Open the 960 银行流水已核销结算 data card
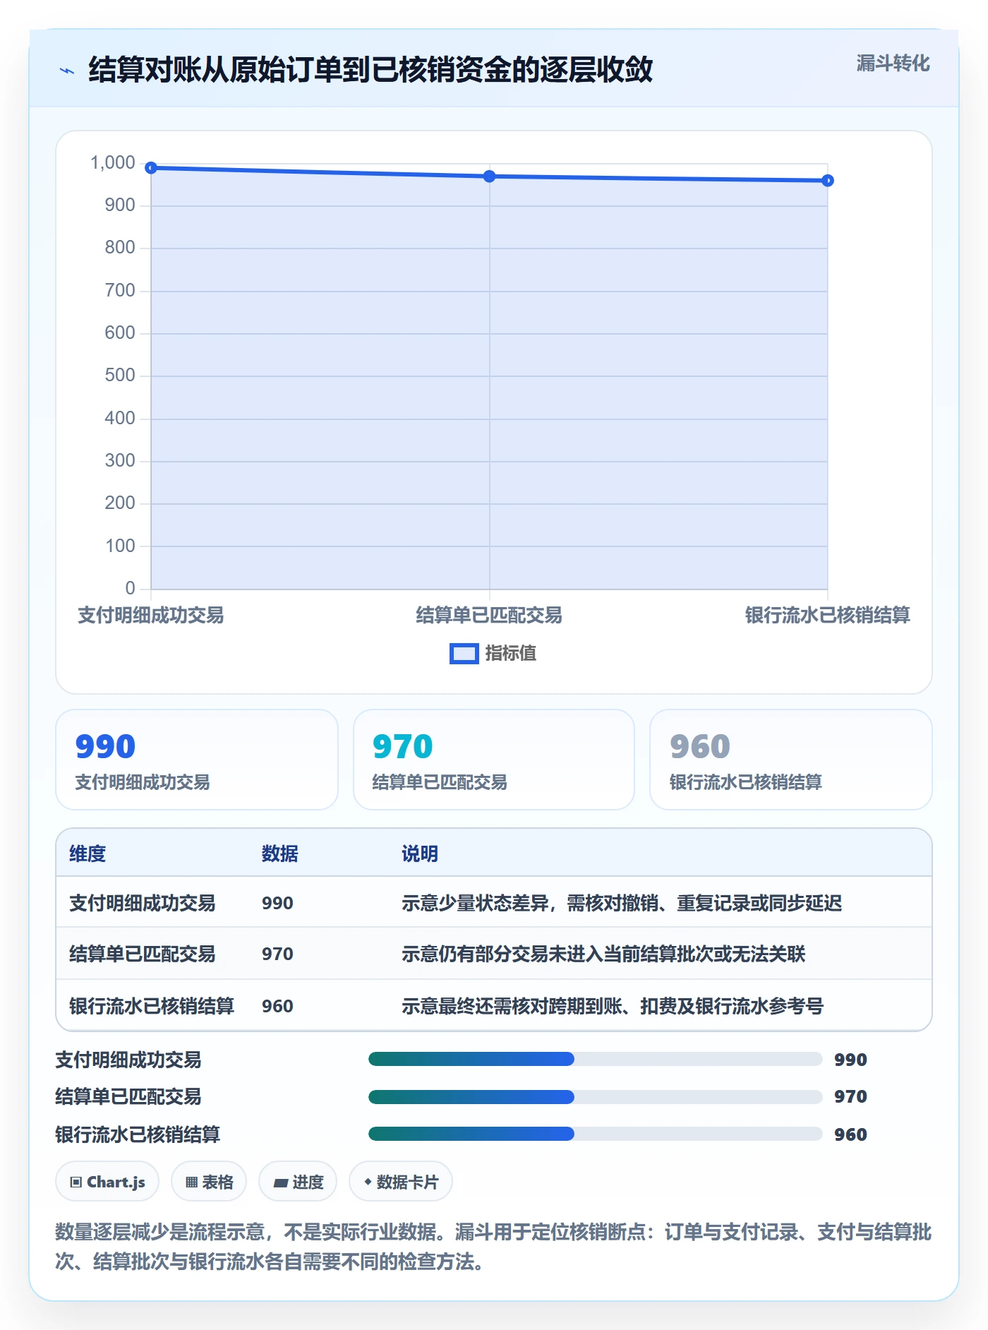 coord(791,760)
